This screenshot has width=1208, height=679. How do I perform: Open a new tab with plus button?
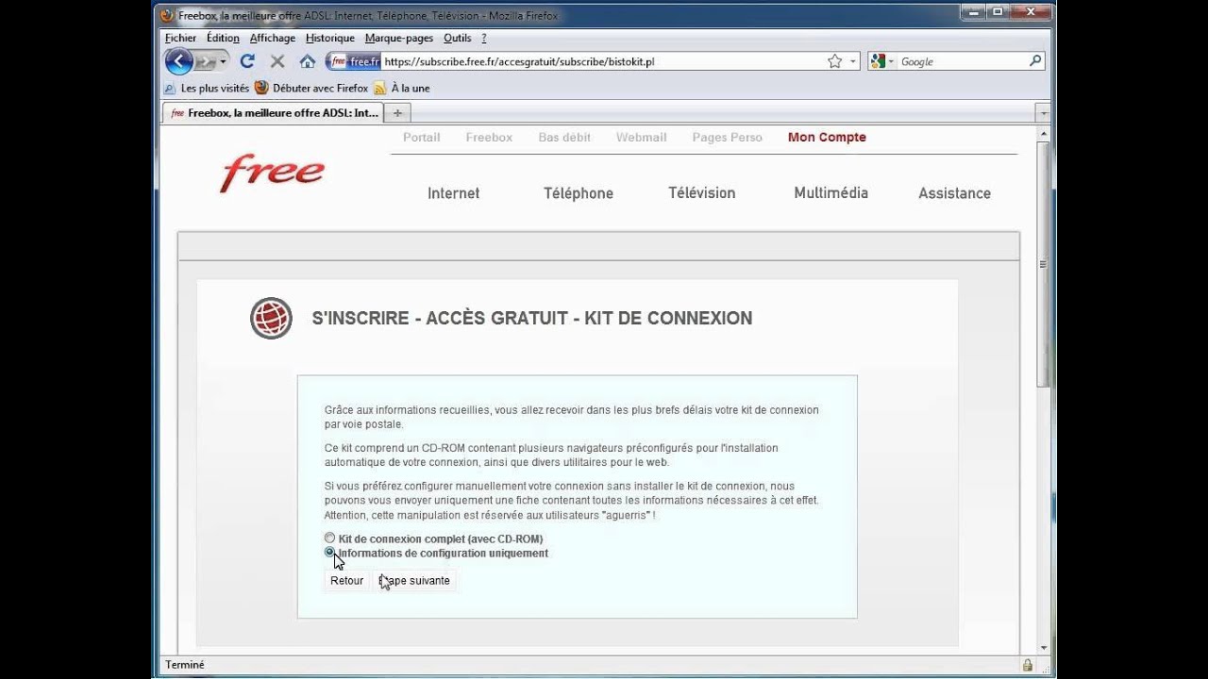pyautogui.click(x=397, y=113)
